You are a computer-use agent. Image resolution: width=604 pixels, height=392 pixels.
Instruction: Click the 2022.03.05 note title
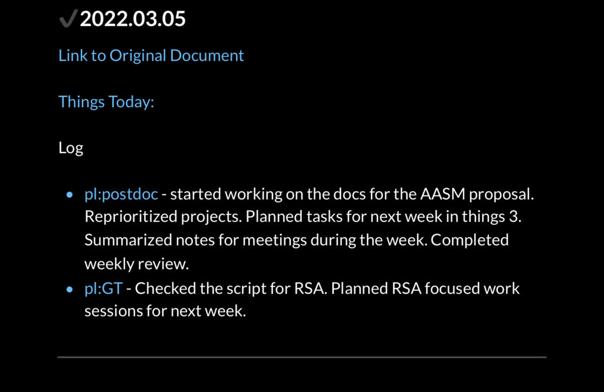133,18
